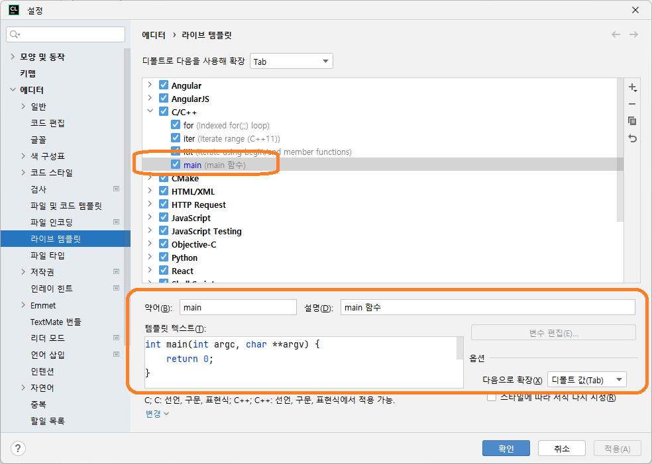Enable 스타일에 따라 서식 다시 지정 checkbox
Image resolution: width=652 pixels, height=464 pixels.
coord(492,397)
